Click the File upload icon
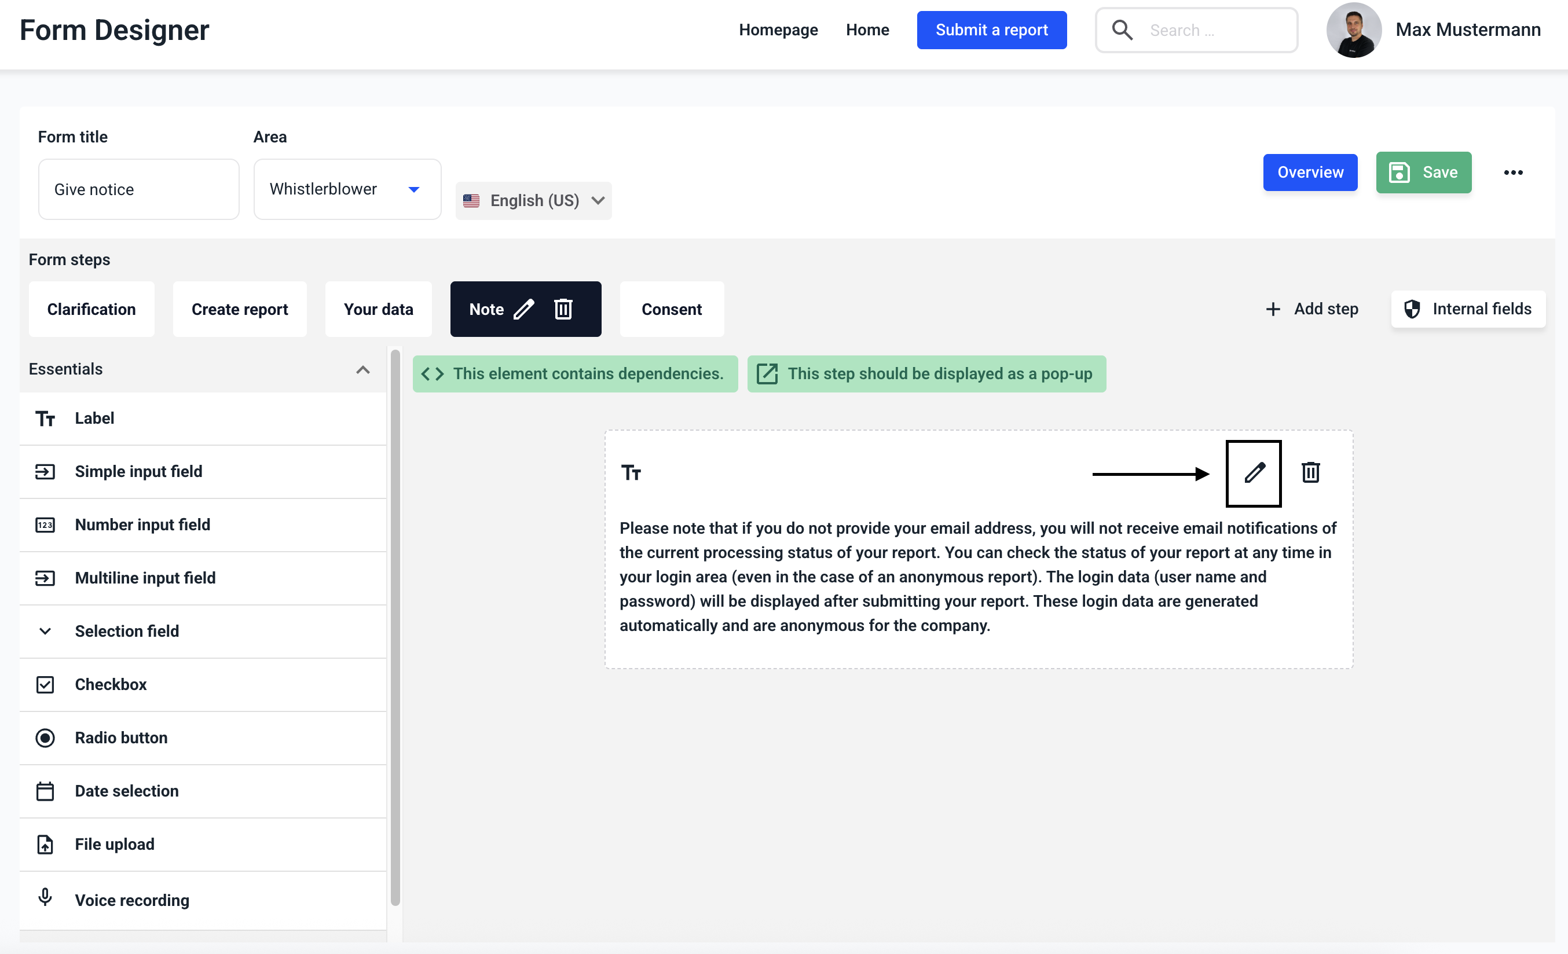The height and width of the screenshot is (954, 1568). click(x=45, y=844)
